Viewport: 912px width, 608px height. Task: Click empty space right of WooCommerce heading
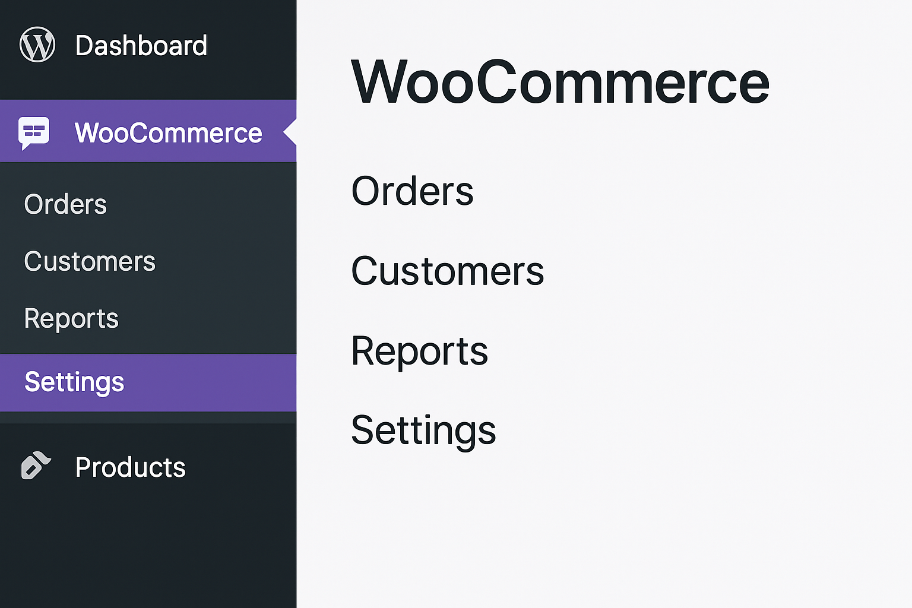tap(843, 82)
